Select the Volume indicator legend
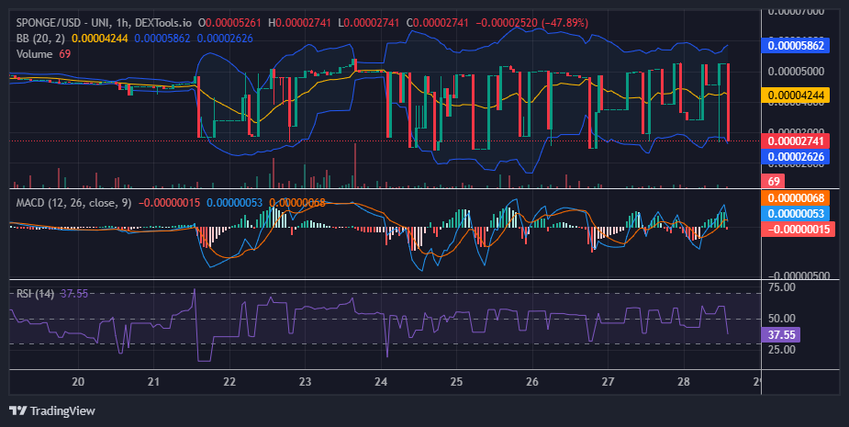 tap(34, 53)
